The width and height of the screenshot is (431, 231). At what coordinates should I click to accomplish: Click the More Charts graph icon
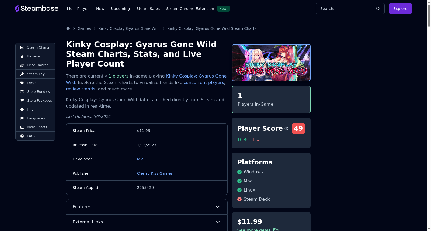coord(22,127)
